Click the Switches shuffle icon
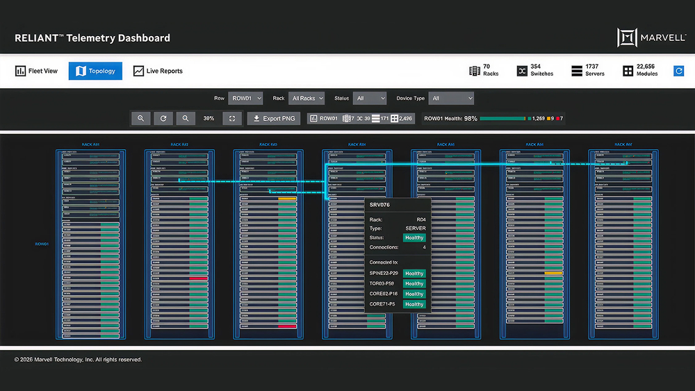 point(522,71)
